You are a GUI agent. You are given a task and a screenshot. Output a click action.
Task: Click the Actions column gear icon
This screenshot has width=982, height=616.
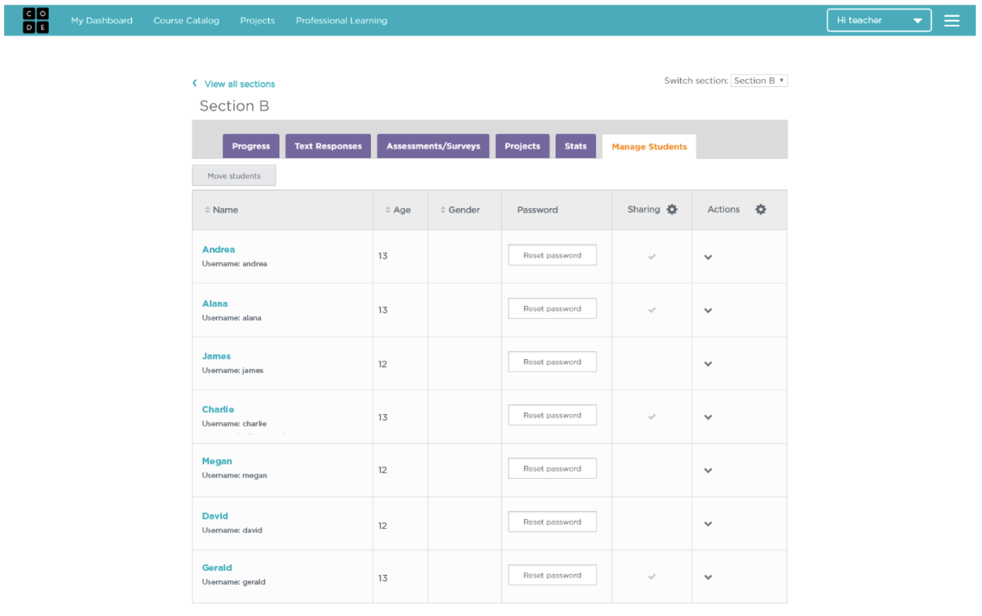coord(760,209)
